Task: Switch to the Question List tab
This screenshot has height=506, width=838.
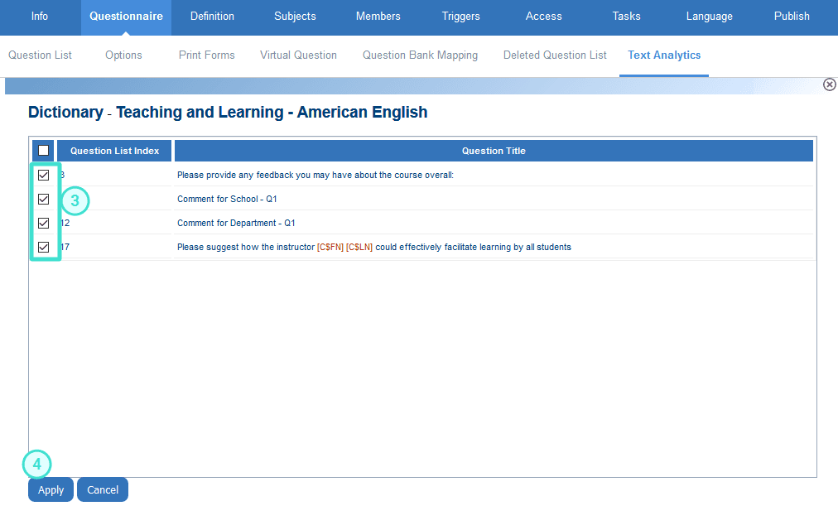Action: click(x=40, y=55)
